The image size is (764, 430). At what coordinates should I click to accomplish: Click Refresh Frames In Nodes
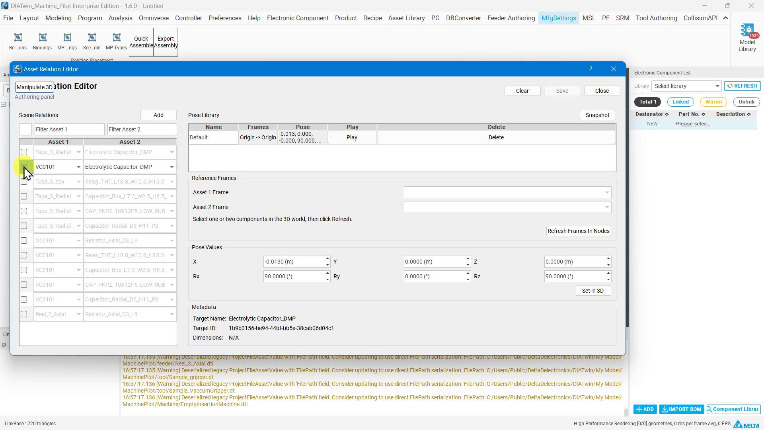(x=579, y=231)
